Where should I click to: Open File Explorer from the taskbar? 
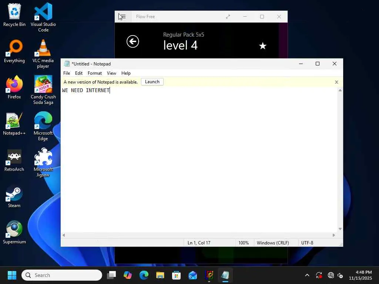pos(160,275)
